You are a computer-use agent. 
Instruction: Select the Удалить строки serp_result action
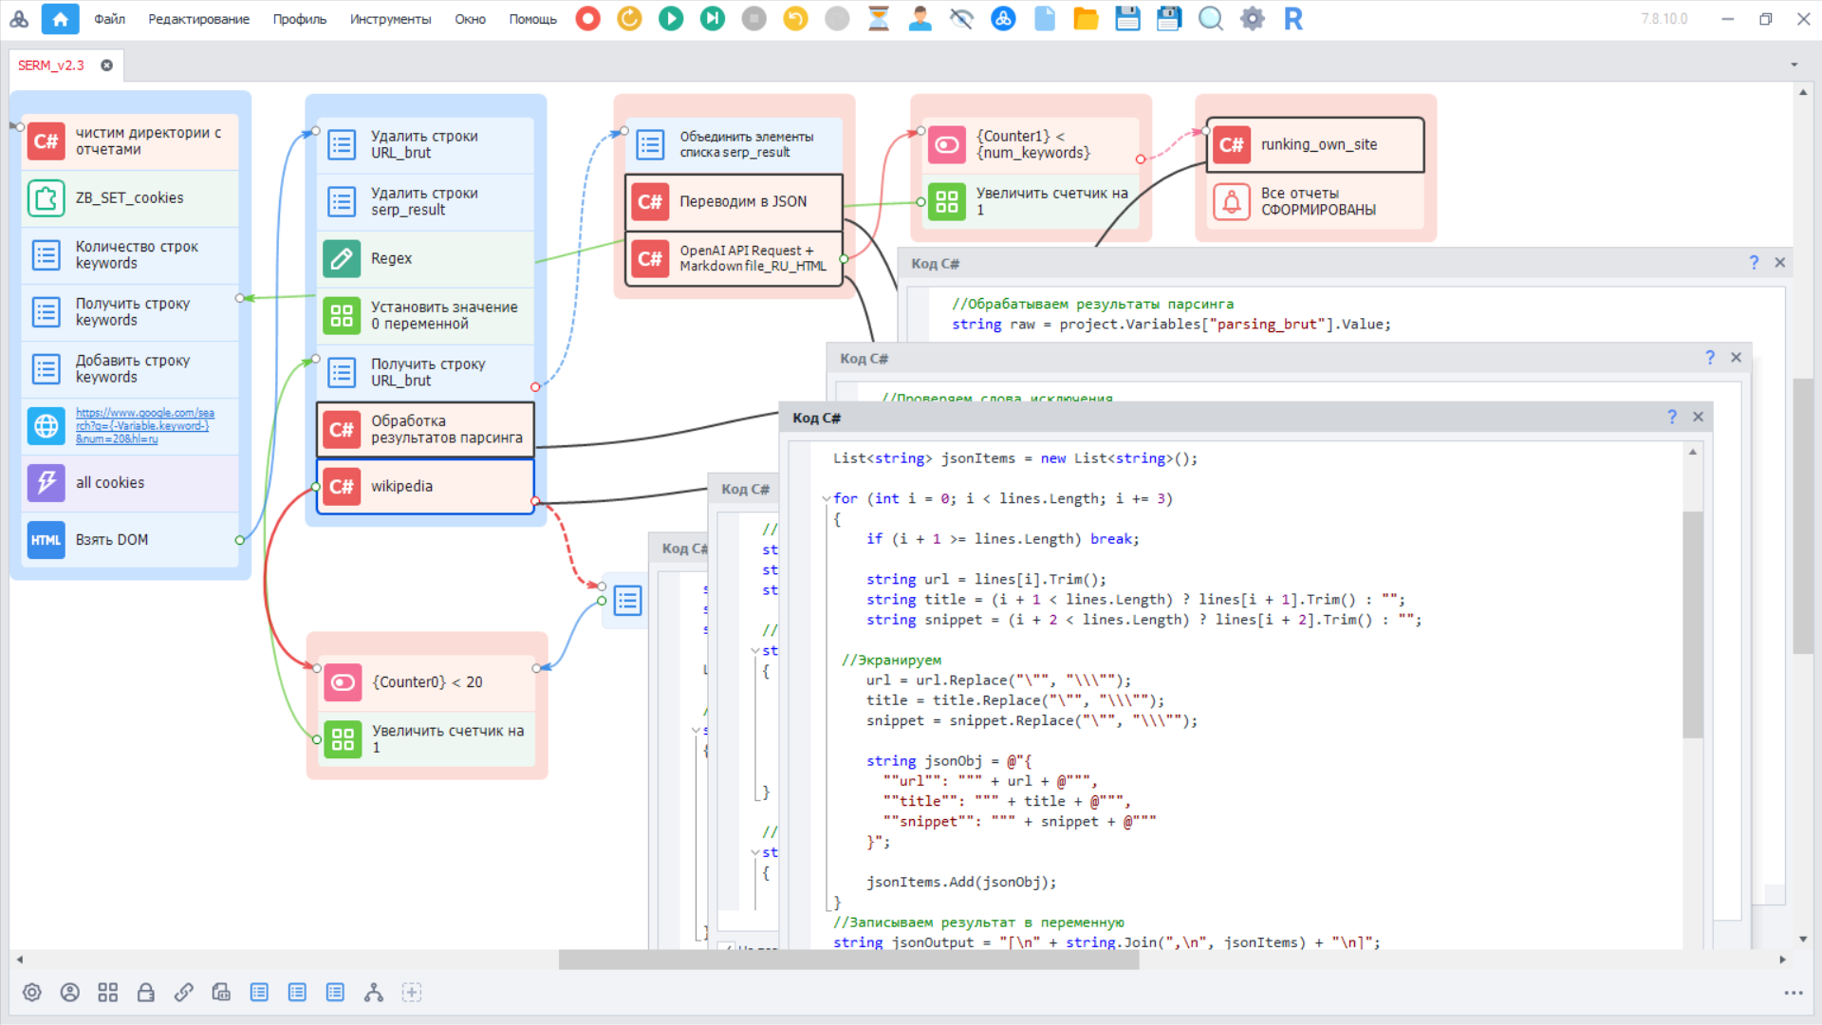tap(425, 201)
